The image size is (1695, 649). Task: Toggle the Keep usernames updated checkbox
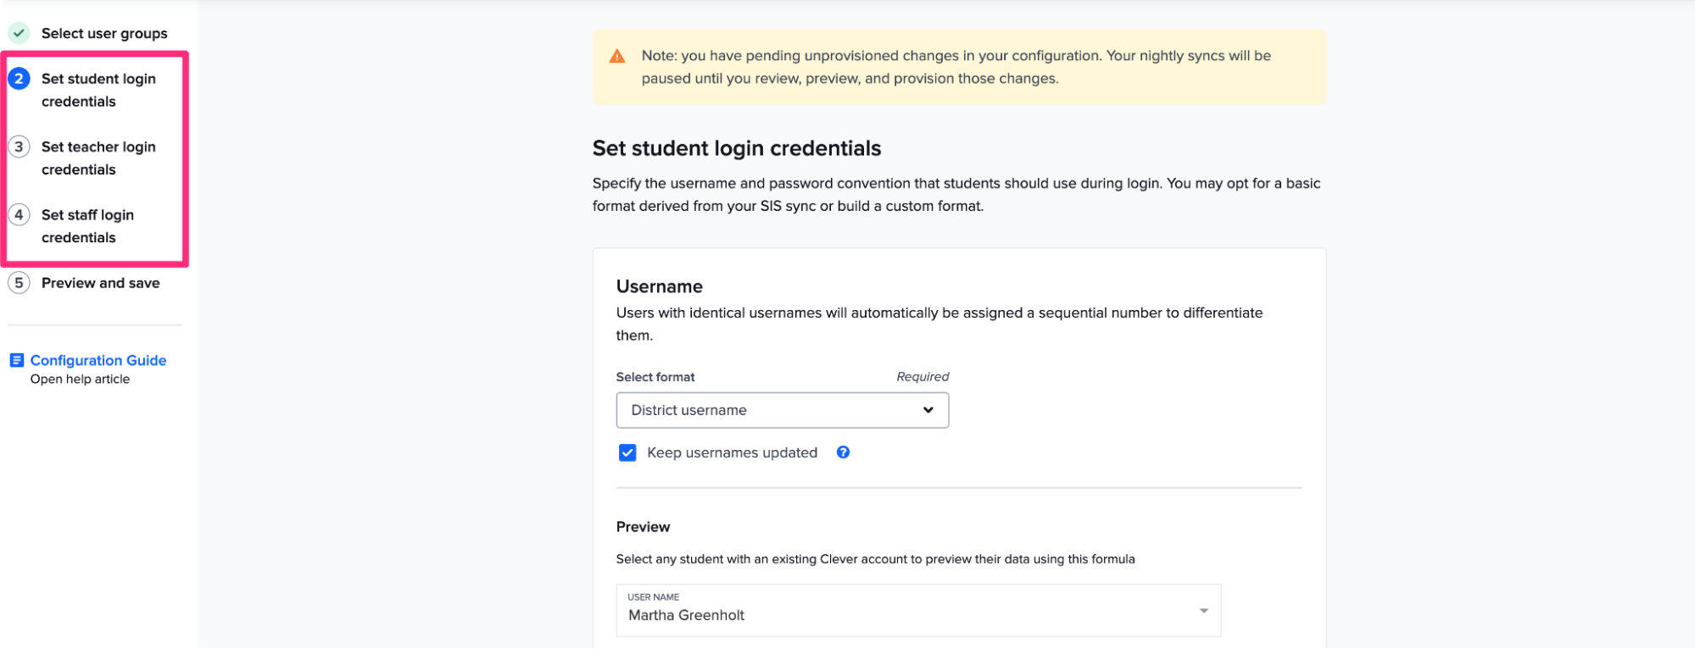627,452
